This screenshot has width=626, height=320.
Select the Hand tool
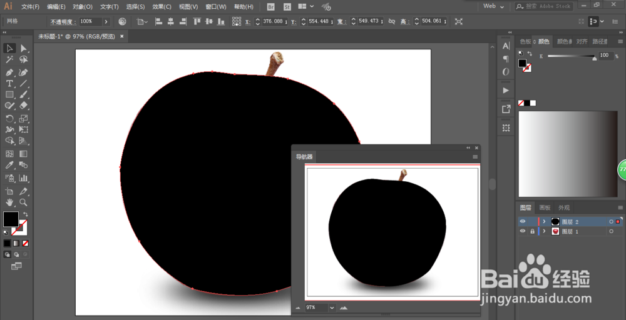[x=9, y=202]
